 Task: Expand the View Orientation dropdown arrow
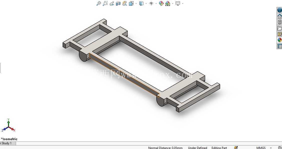136,4
